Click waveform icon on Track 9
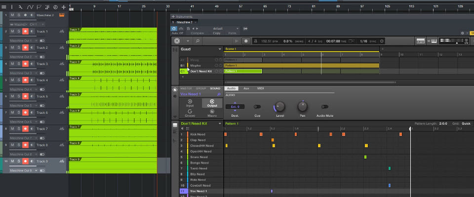 pyautogui.click(x=62, y=162)
